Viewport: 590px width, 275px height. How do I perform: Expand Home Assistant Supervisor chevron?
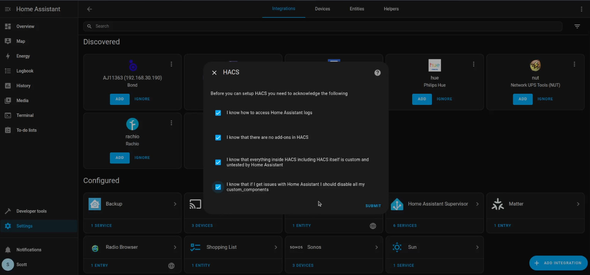[x=477, y=204]
